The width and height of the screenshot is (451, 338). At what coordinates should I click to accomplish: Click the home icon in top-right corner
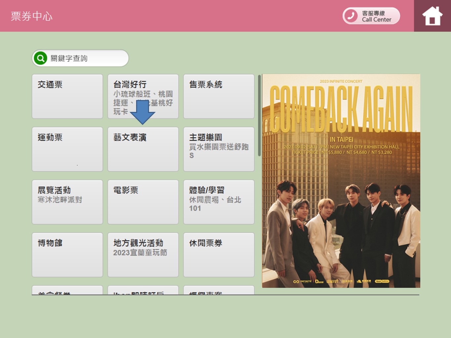tap(432, 16)
